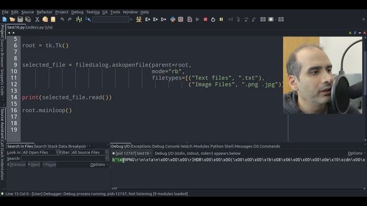367x206 pixels.
Task: Click the rightmost layout toolbar icon
Action: (x=281, y=19)
